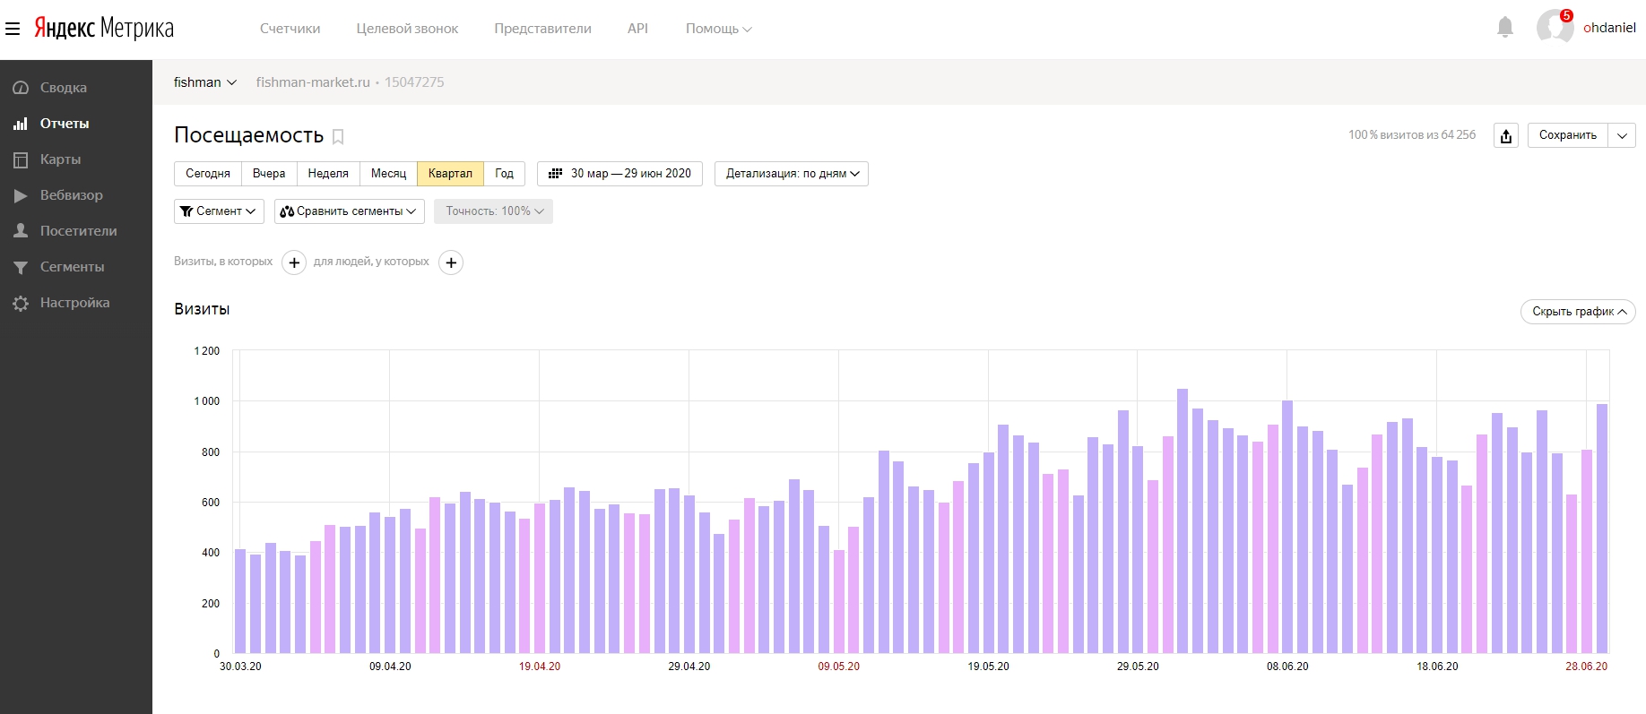Open the Сегмент filter dropdown

(219, 211)
